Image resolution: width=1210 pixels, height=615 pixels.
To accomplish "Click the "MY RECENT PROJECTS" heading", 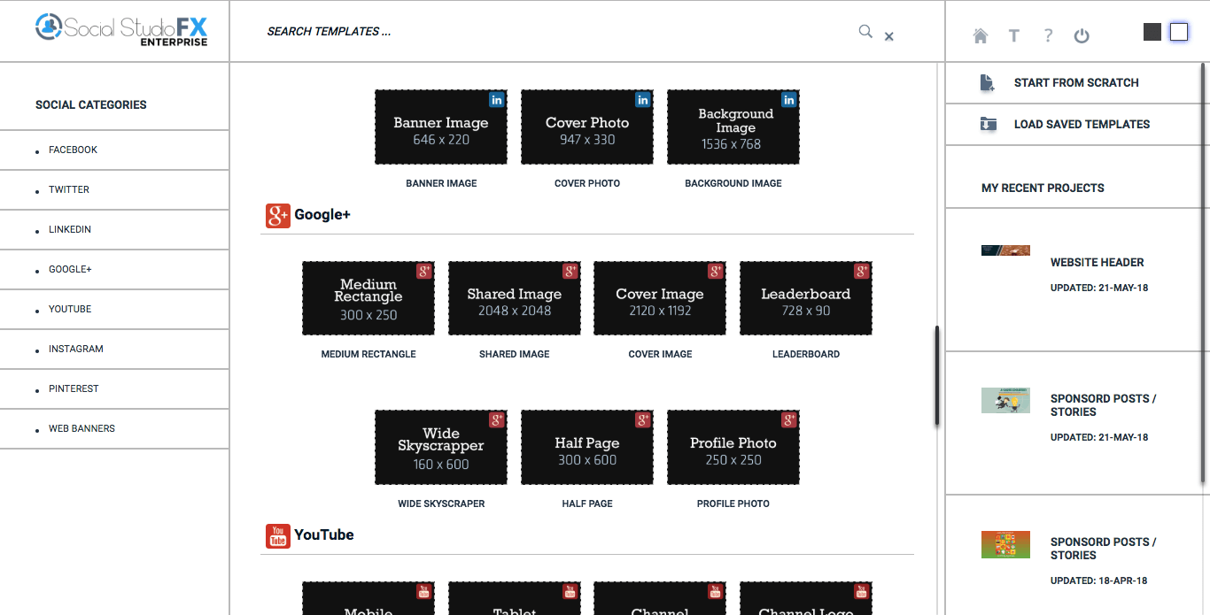I will (x=1043, y=188).
